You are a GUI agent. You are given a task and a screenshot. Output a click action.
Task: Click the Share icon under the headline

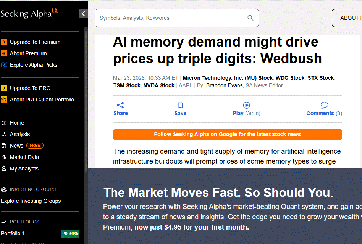coord(120,105)
